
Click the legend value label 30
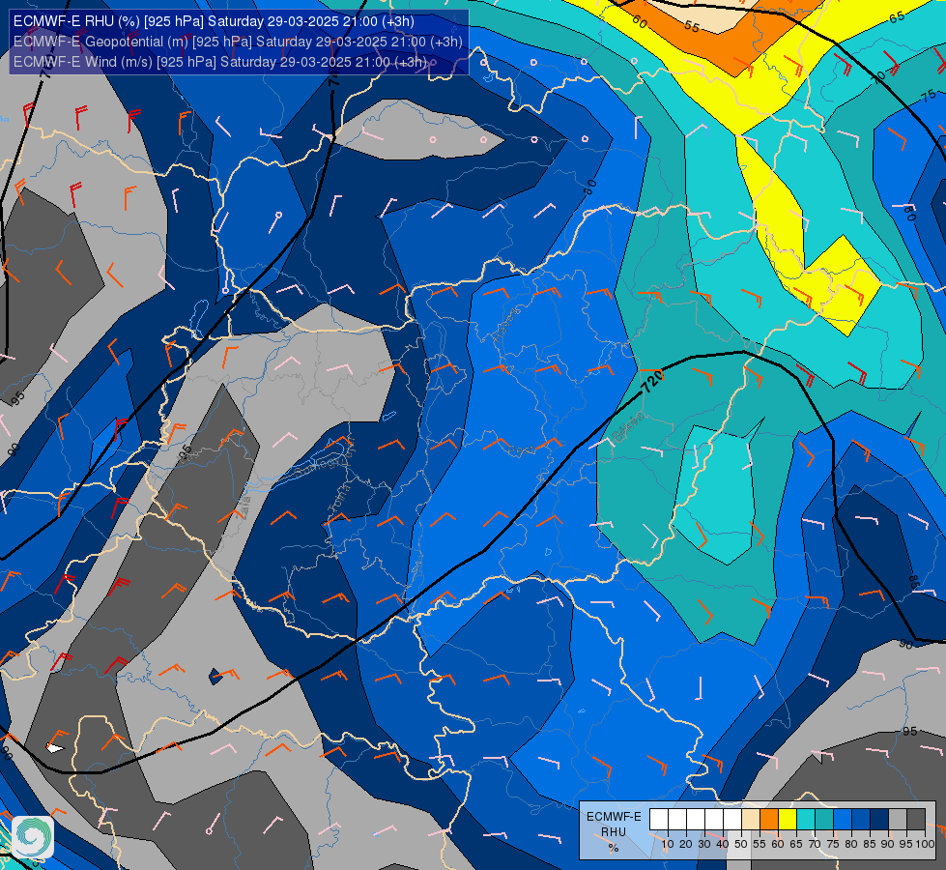click(704, 844)
